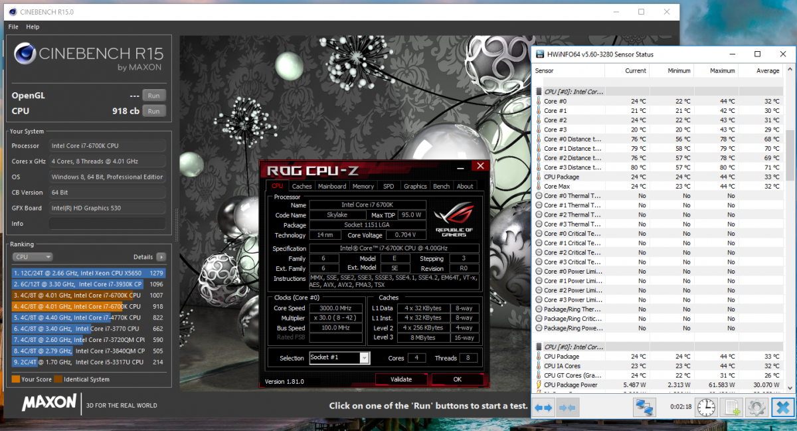Switch to the CPU-Z Graphics tab

(415, 186)
